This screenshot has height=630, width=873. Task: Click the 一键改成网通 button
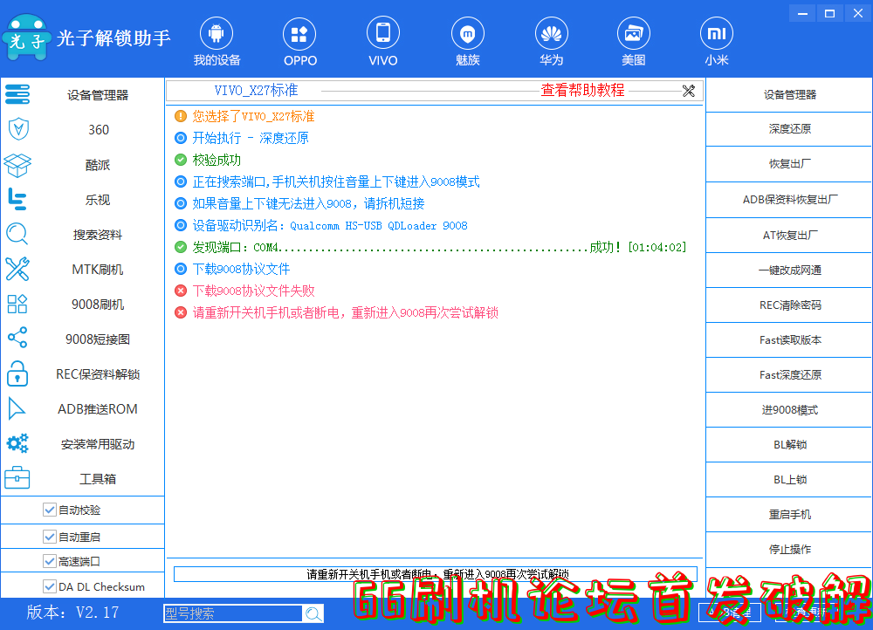point(789,270)
